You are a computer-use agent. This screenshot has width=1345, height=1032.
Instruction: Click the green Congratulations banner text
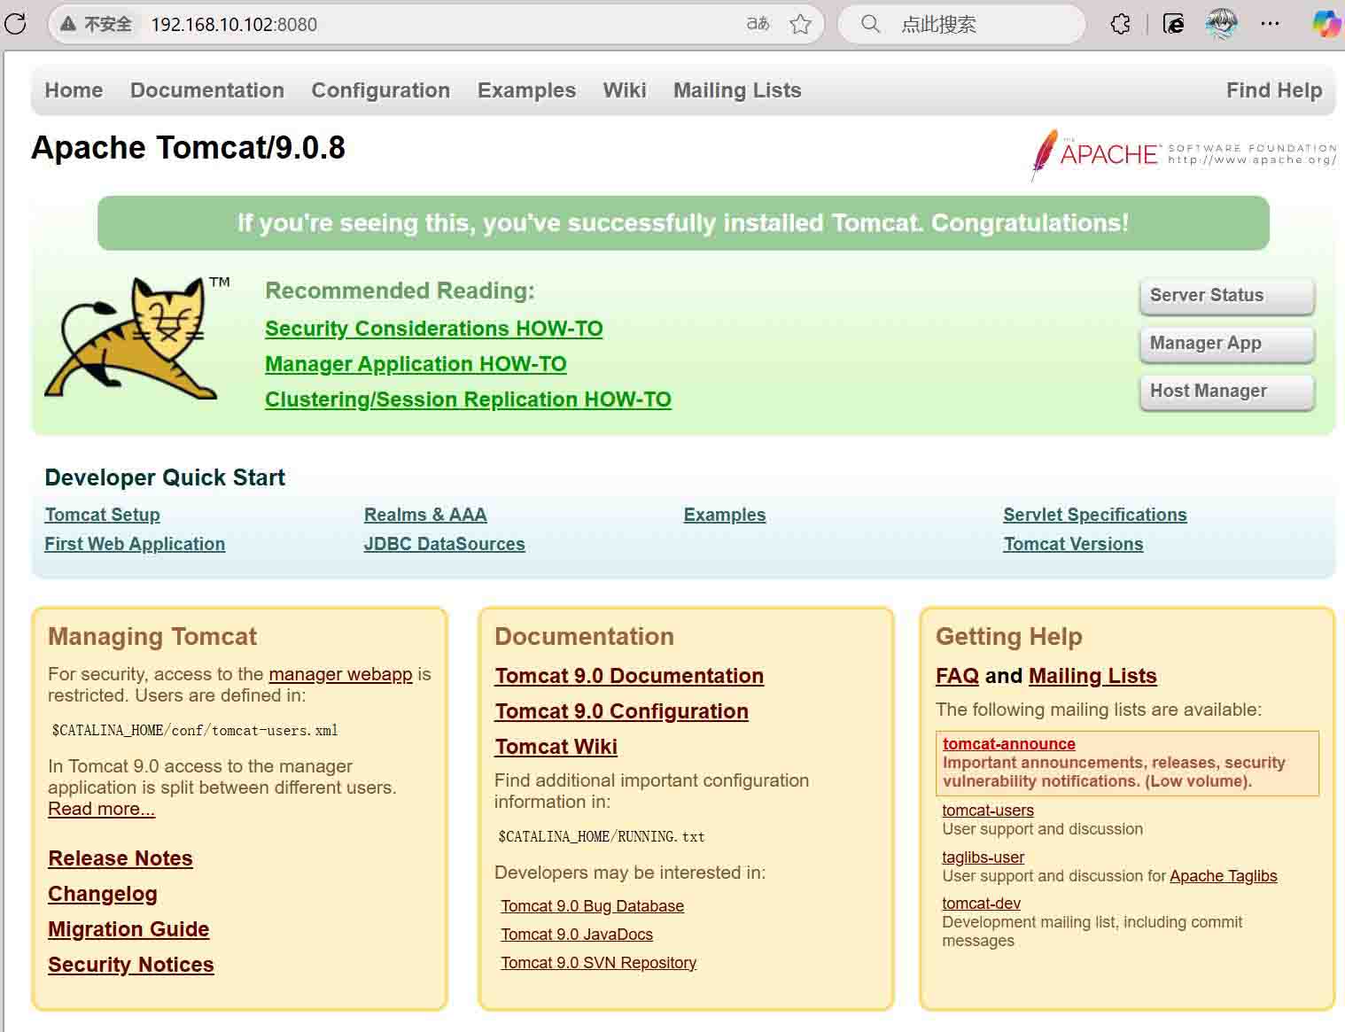pyautogui.click(x=683, y=222)
